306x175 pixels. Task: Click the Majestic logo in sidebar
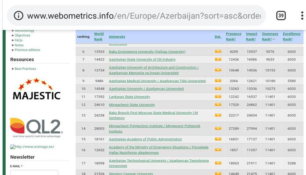(37, 90)
